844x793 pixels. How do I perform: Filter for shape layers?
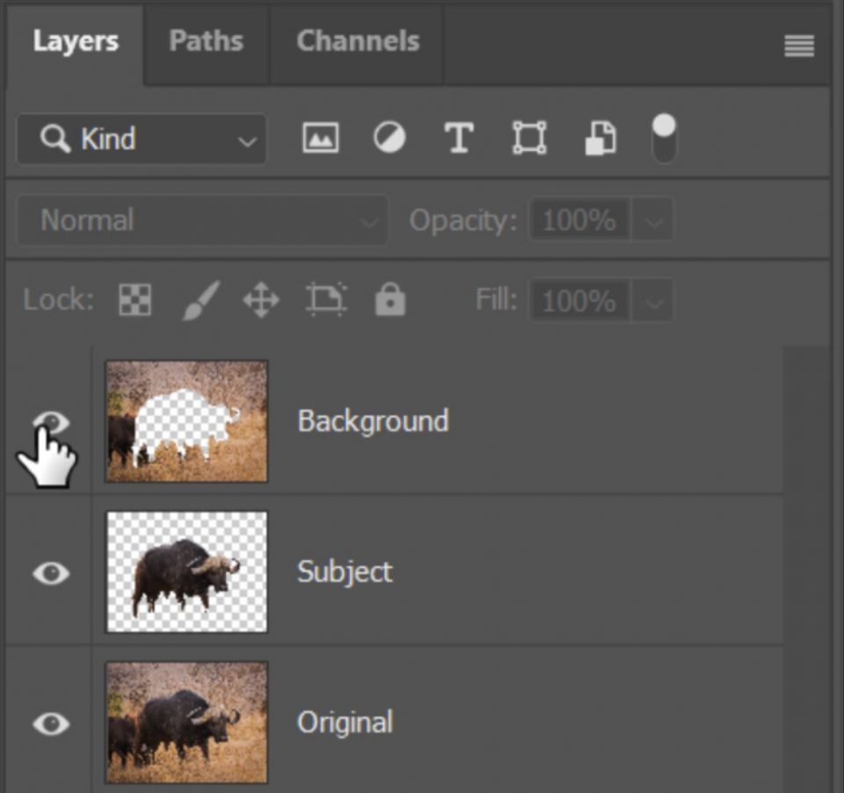click(529, 137)
